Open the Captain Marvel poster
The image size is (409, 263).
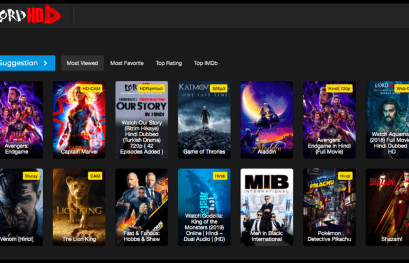[79, 120]
